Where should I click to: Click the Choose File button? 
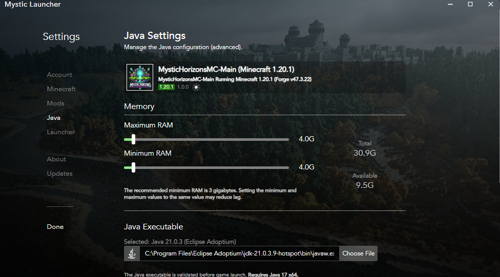point(359,253)
